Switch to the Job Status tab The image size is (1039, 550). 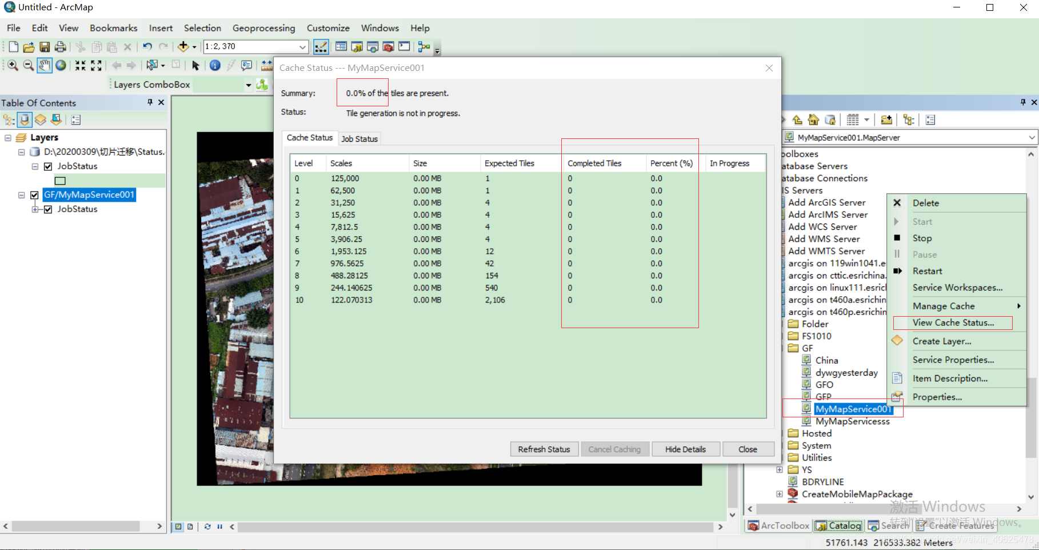tap(359, 139)
